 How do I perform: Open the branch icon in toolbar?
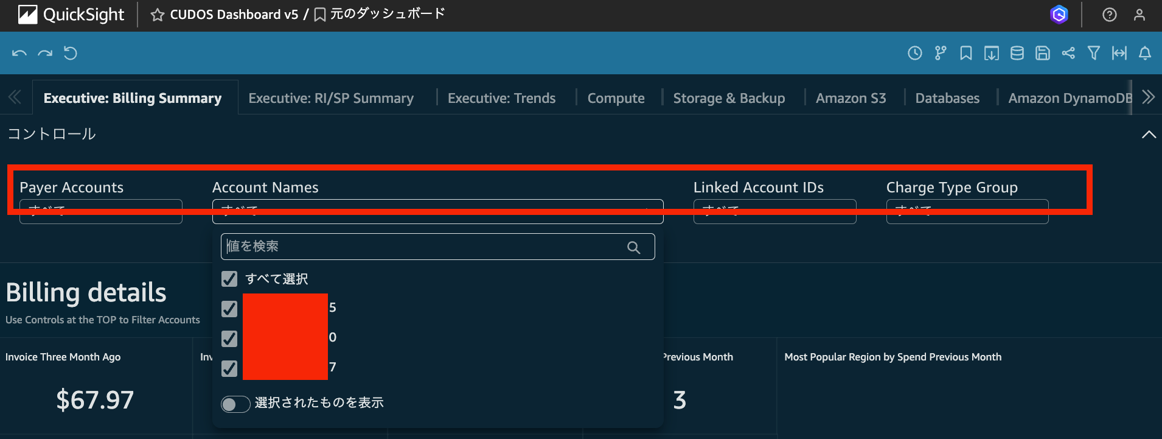941,54
